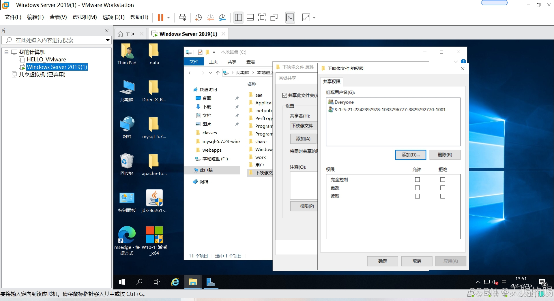Select the ThinkPad desktop icon

tap(127, 54)
